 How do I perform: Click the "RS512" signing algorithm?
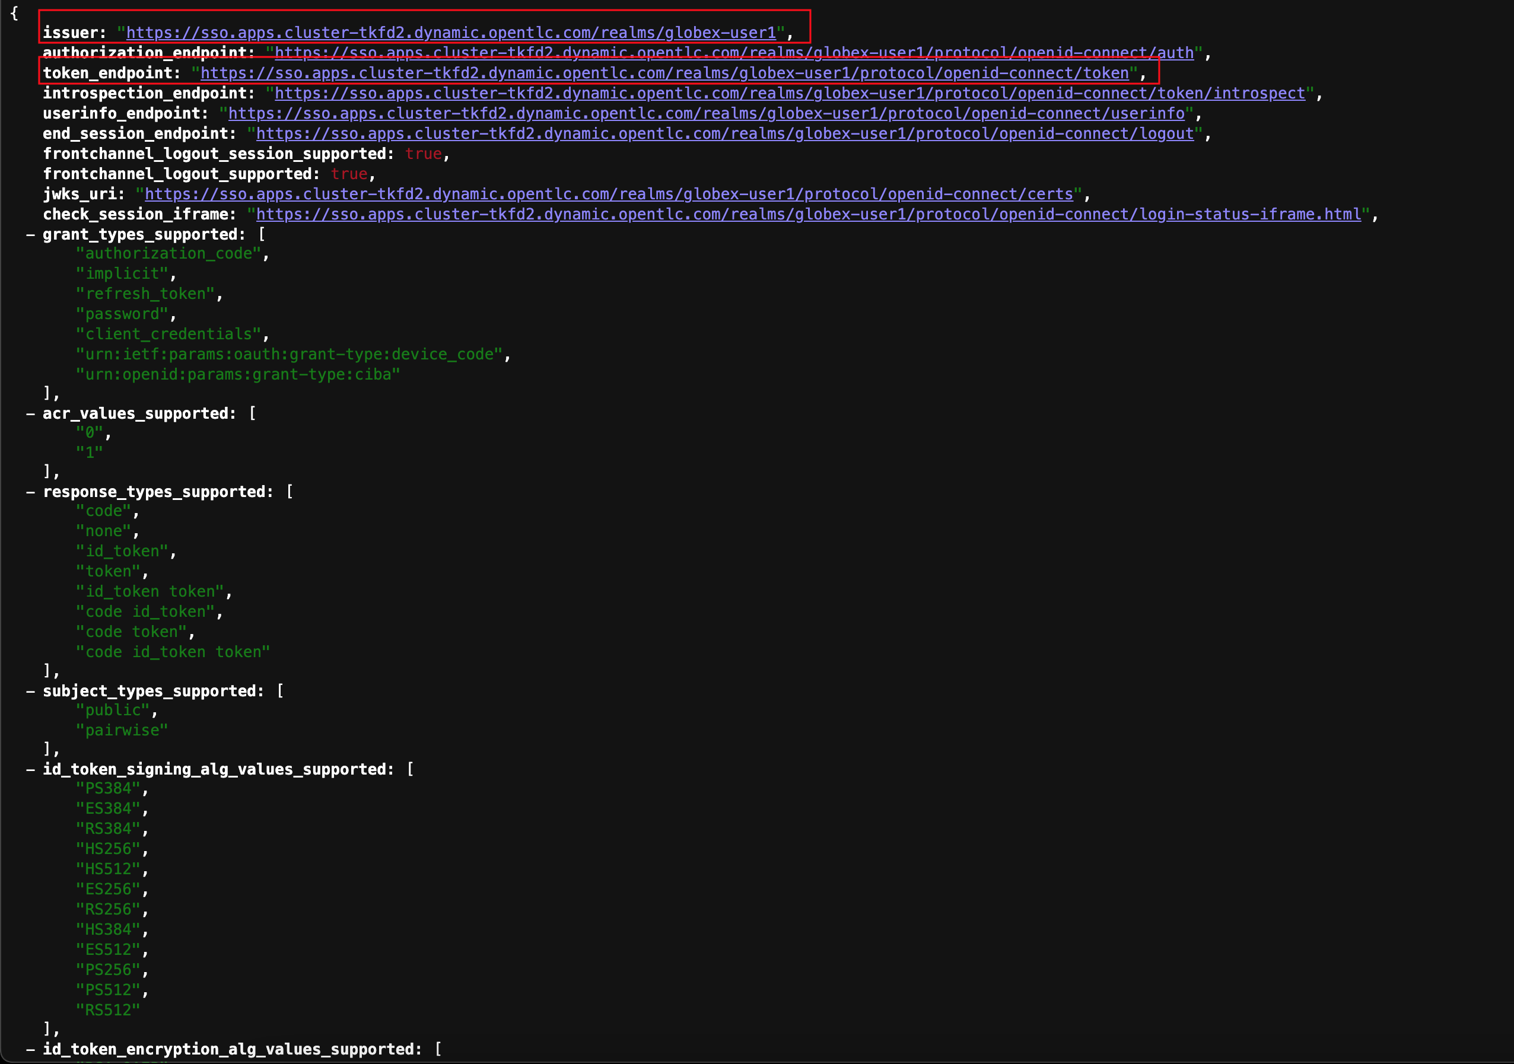[108, 1011]
